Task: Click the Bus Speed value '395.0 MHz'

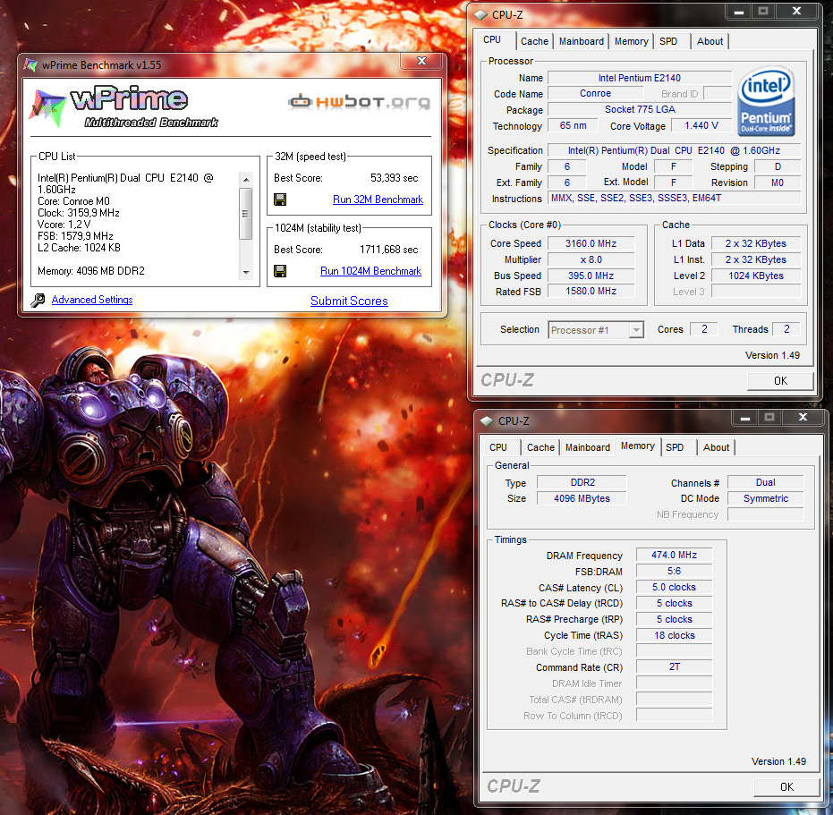Action: coord(591,276)
